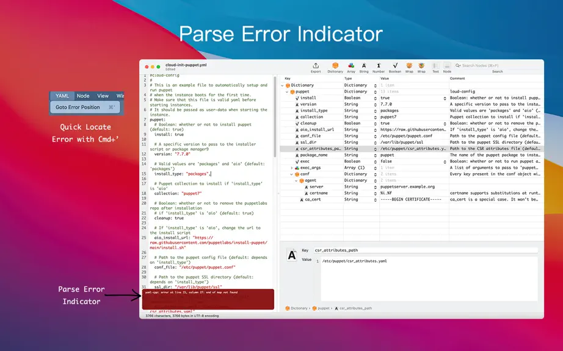
Task: Click the View menu item
Action: 103,96
